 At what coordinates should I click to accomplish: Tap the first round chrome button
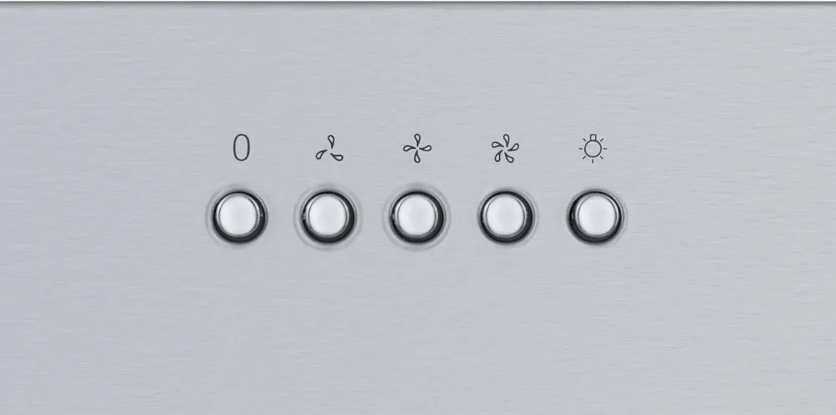[x=239, y=217]
